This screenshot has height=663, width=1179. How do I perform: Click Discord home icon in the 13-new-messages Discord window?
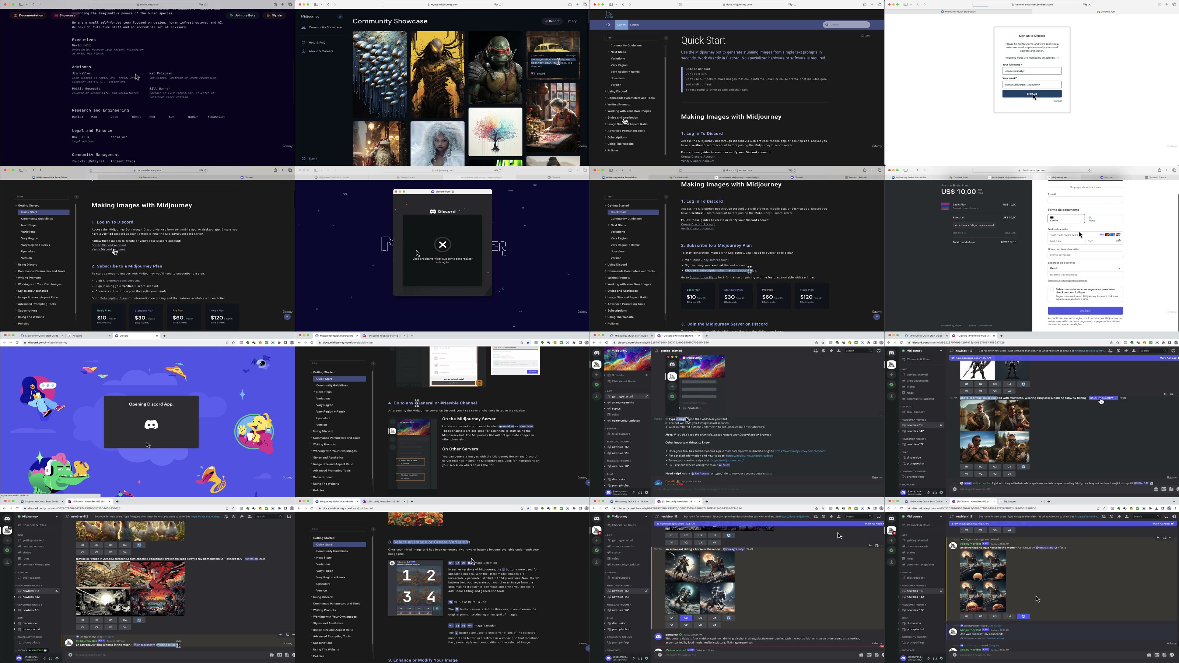tap(597, 518)
